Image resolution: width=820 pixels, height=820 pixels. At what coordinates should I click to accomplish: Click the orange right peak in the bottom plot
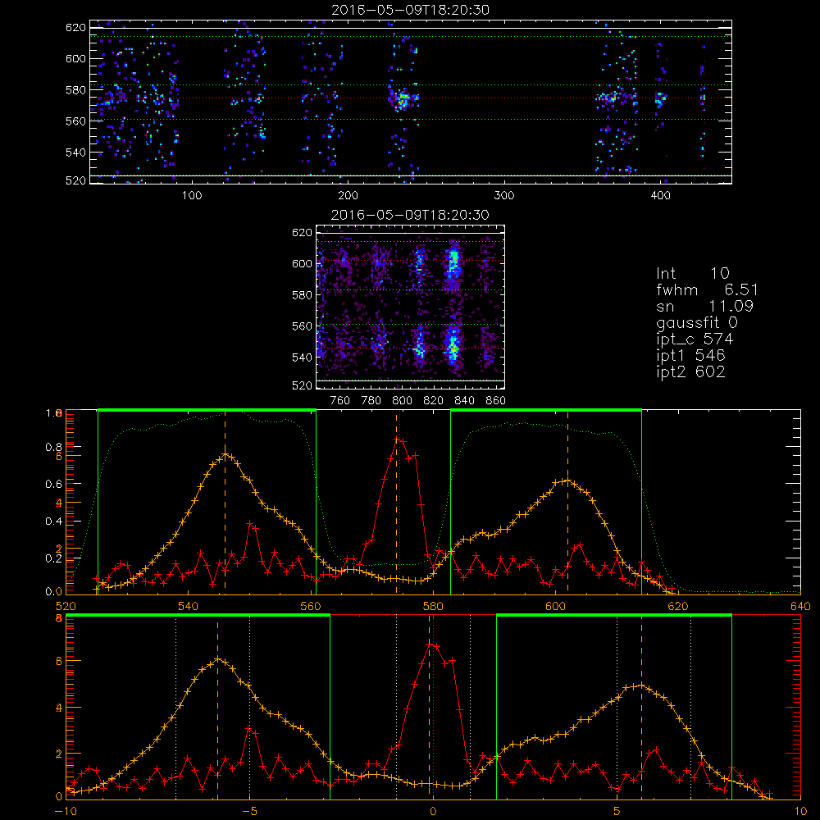tap(640, 686)
